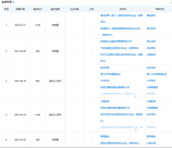
Task: Open related institution 兰璞创投
Action: 151,55
